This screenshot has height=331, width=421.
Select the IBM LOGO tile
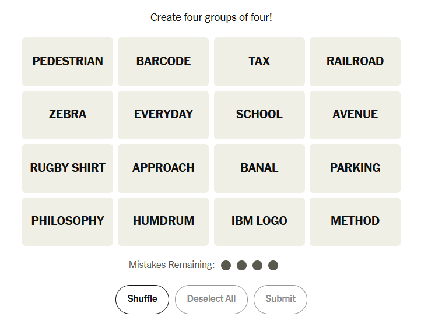[259, 221]
